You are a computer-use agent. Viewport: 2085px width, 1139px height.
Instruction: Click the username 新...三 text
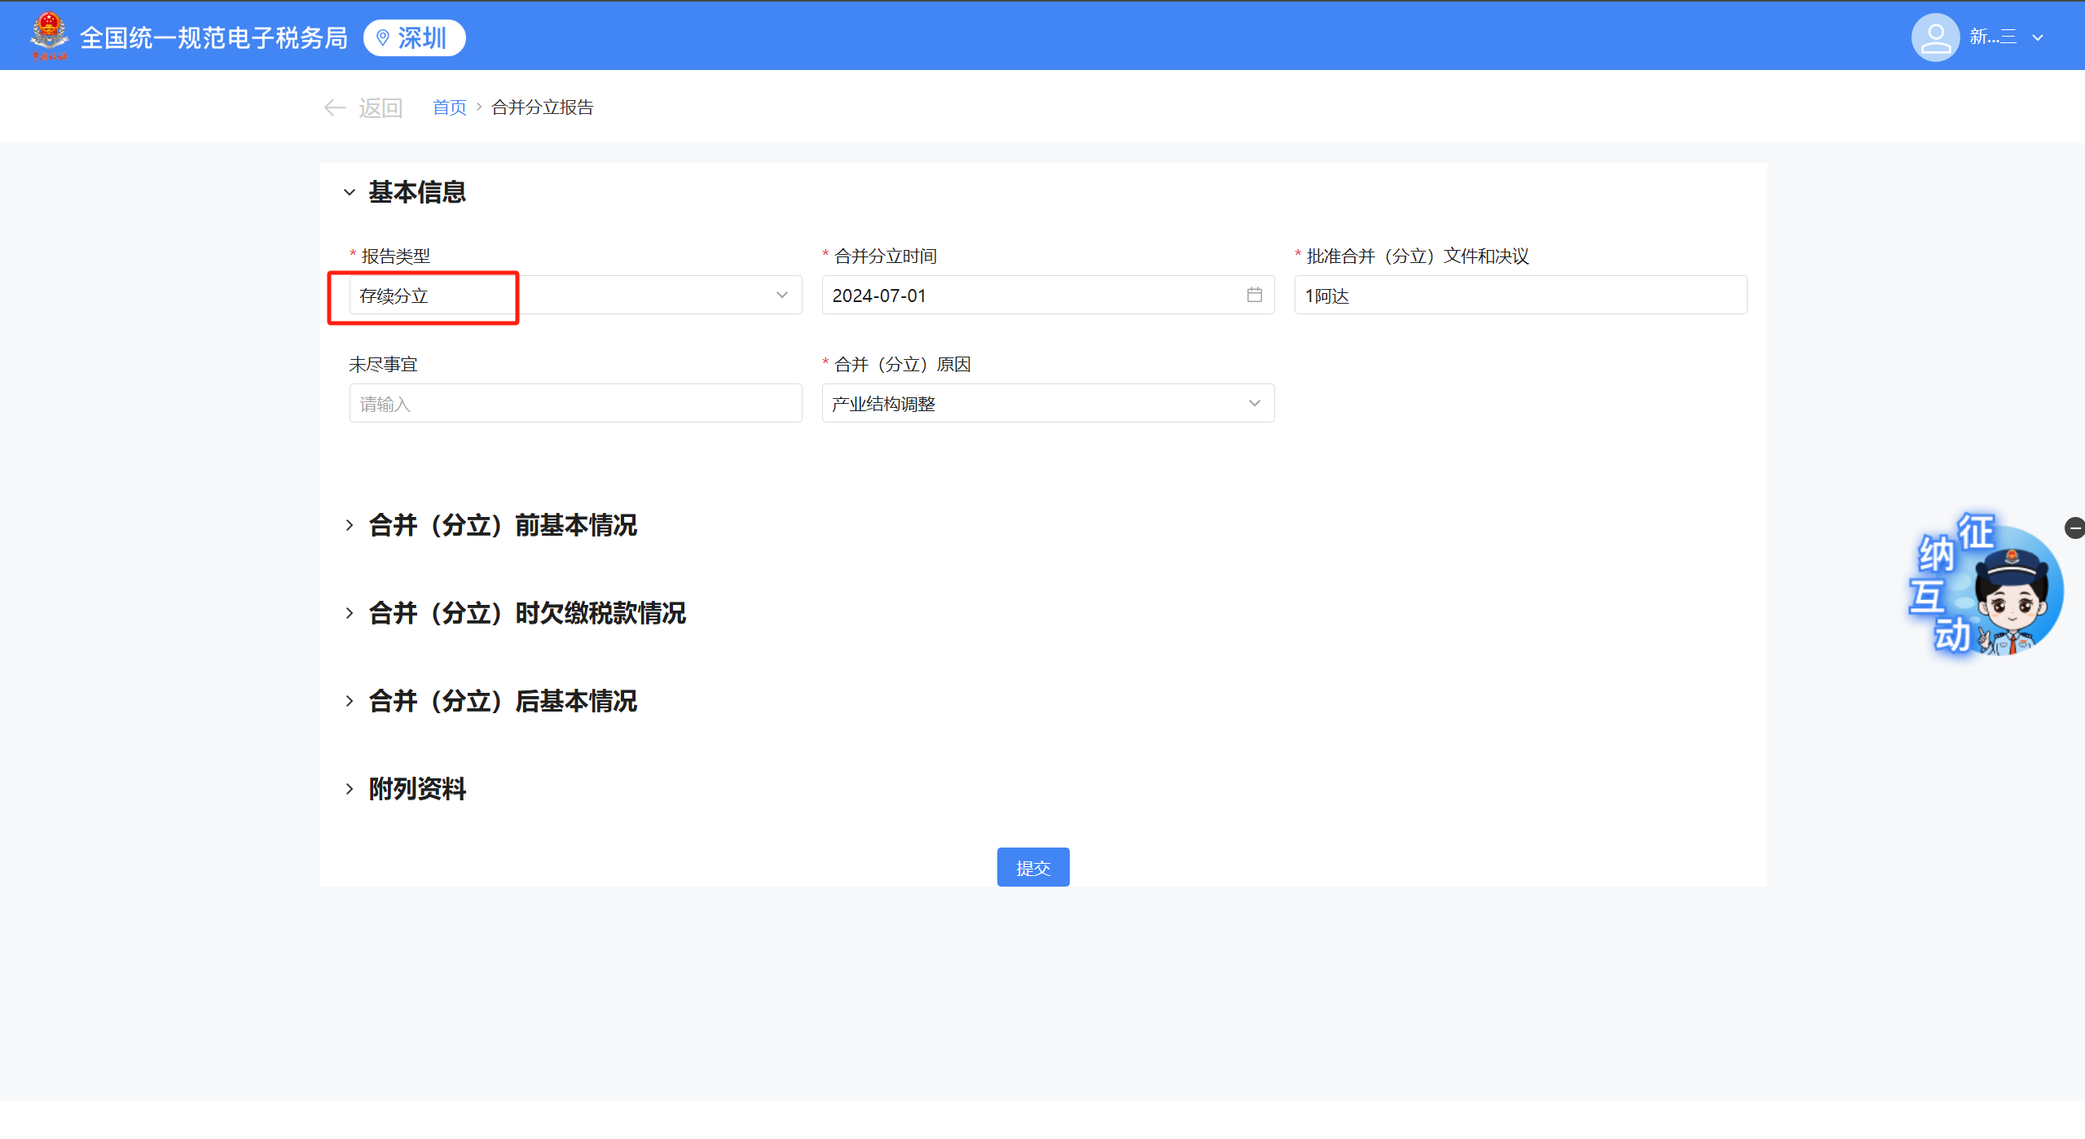coord(1993,37)
